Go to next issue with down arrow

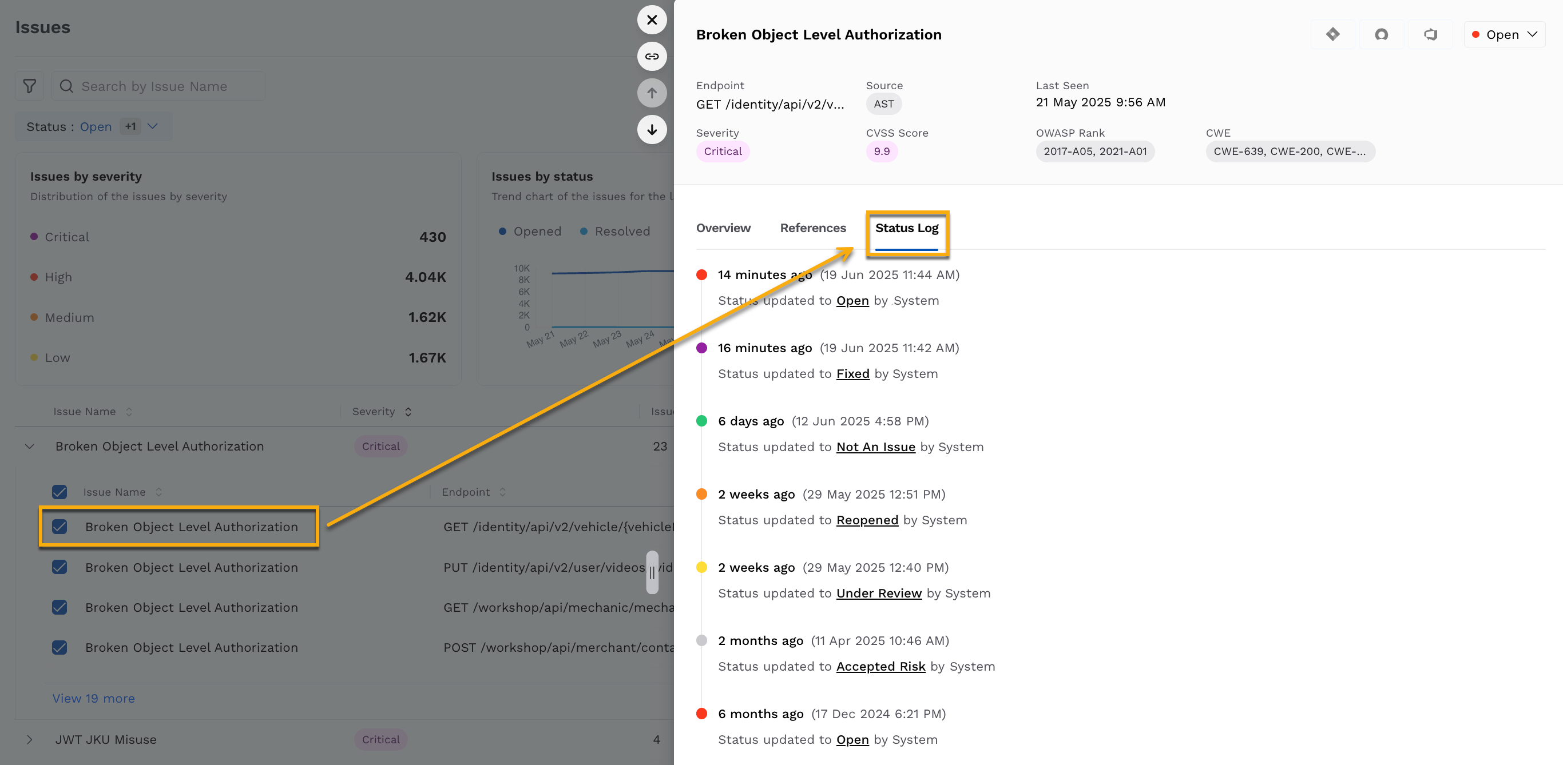(652, 129)
